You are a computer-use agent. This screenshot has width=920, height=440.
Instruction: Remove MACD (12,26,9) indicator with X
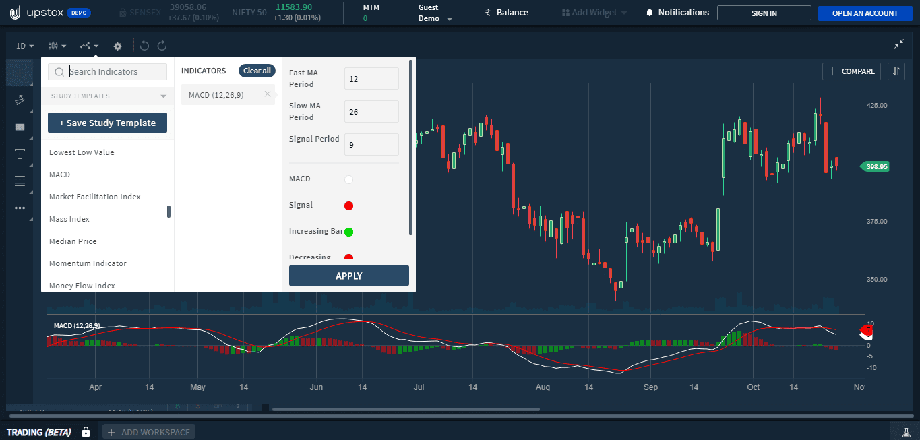(268, 94)
